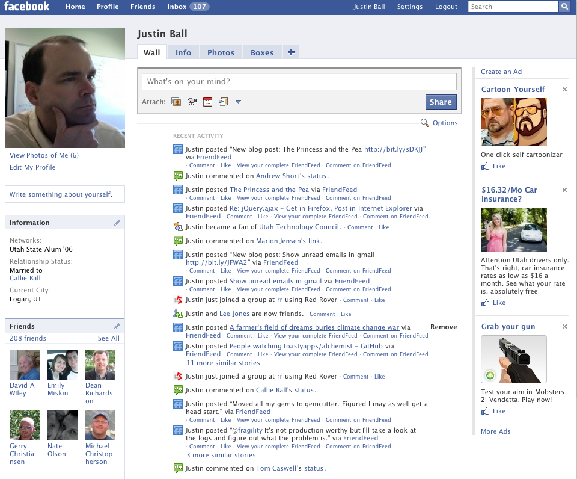Click friends icon beside Lee Jones story
The image size is (577, 479).
(x=178, y=314)
